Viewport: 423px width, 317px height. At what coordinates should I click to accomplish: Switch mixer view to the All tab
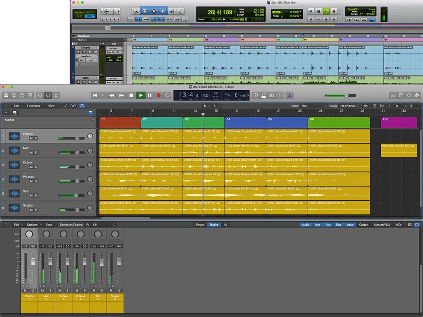[x=225, y=225]
